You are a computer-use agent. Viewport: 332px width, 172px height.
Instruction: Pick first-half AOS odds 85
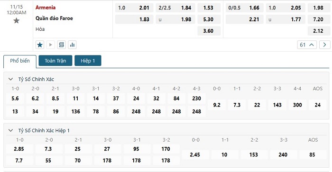[312, 154]
